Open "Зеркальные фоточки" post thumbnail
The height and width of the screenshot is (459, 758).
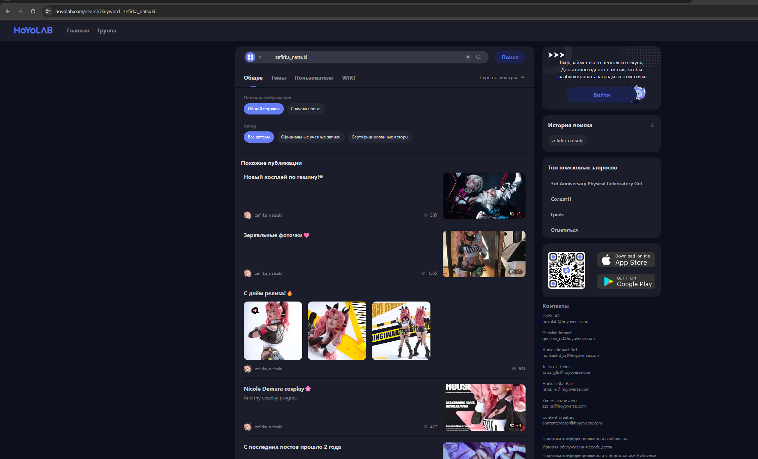click(x=484, y=254)
